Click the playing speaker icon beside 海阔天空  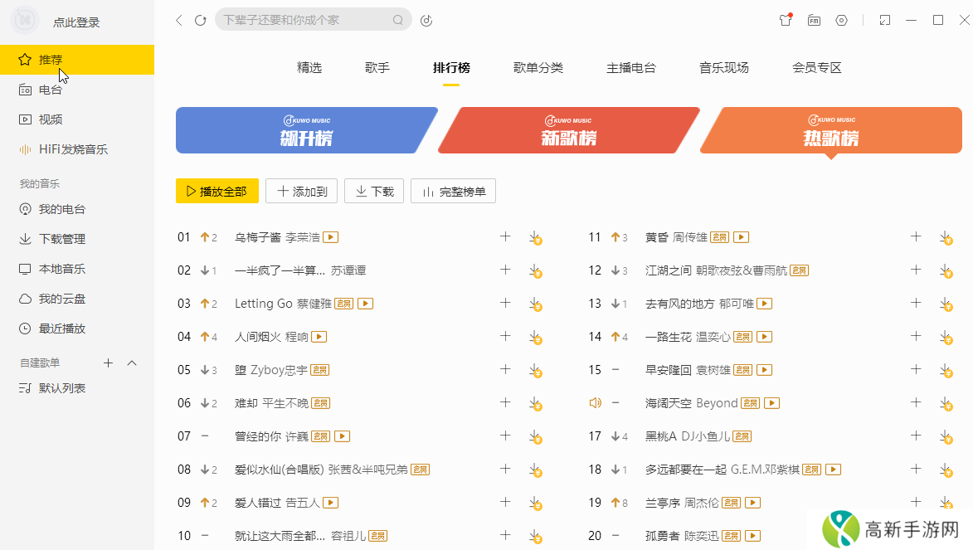coord(595,402)
